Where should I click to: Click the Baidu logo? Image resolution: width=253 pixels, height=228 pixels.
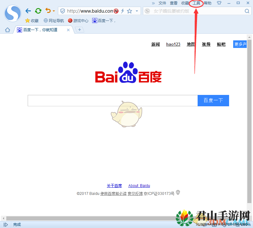128,72
